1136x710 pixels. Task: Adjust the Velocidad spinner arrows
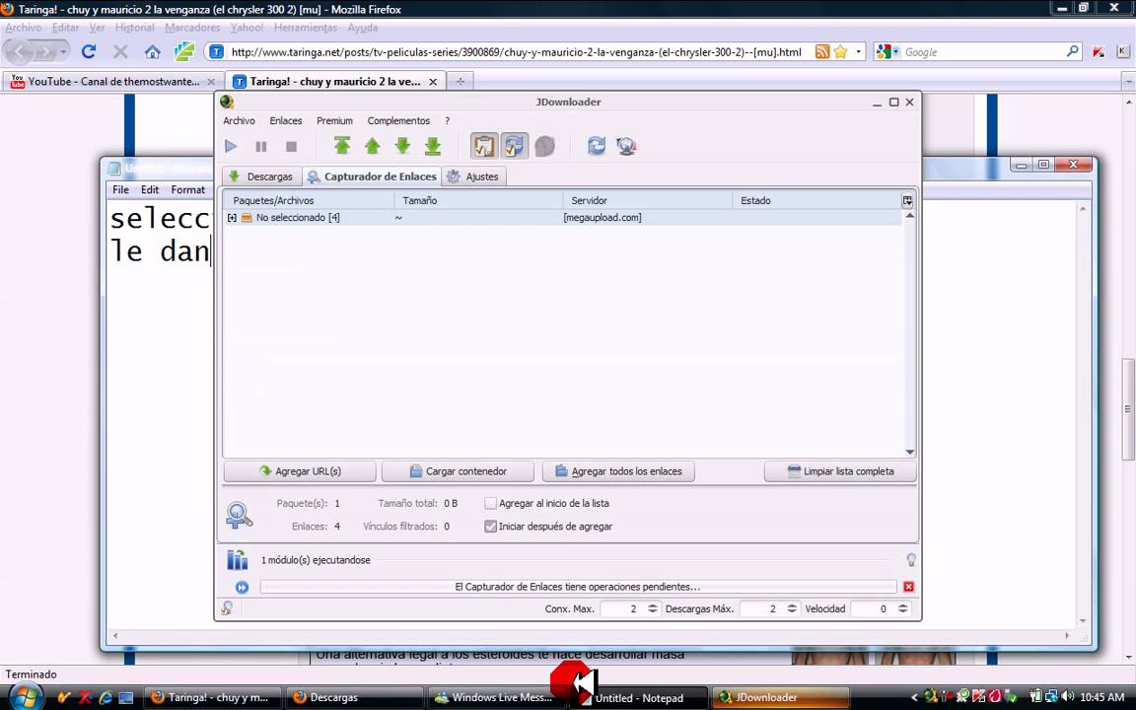coord(902,608)
